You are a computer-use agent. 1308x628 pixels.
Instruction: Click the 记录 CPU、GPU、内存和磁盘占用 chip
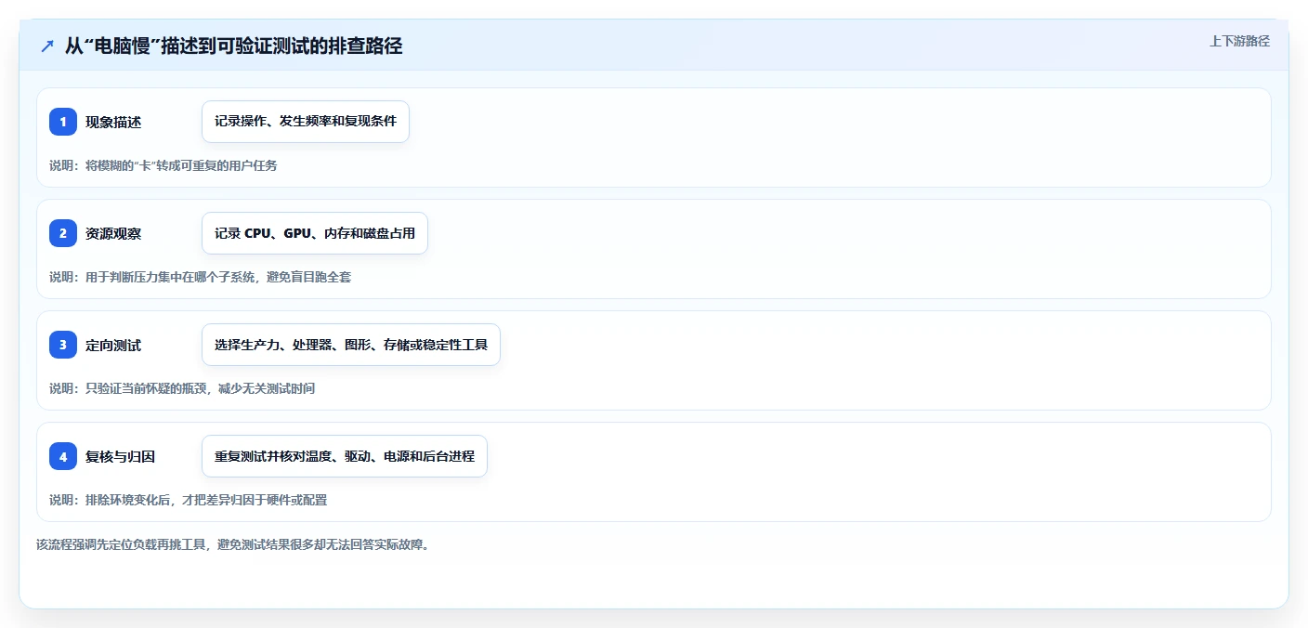click(x=315, y=233)
